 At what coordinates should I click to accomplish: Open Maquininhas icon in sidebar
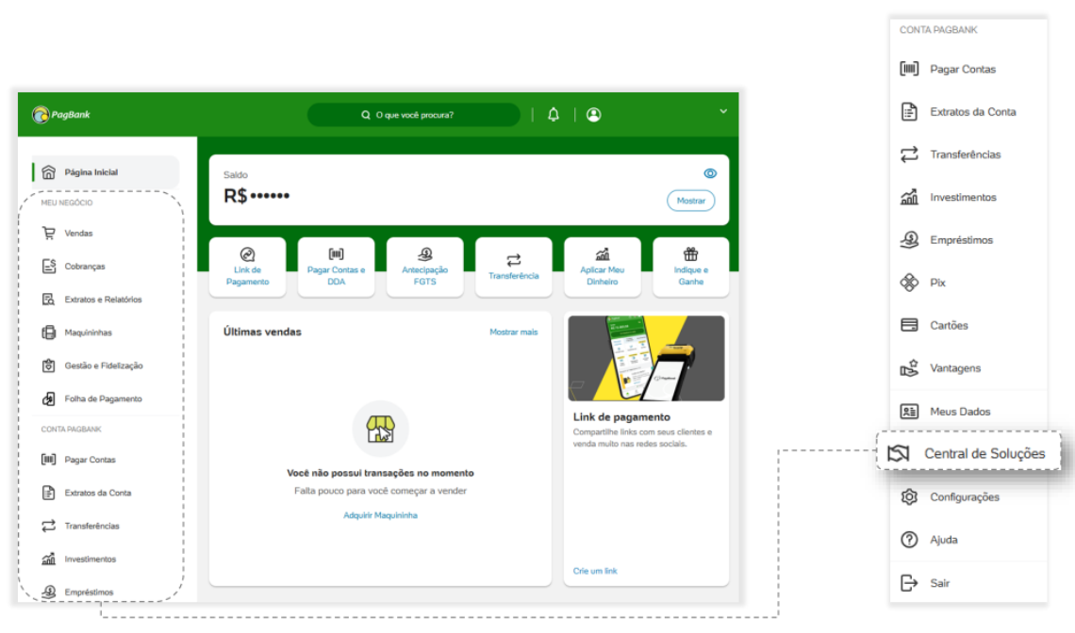[49, 333]
